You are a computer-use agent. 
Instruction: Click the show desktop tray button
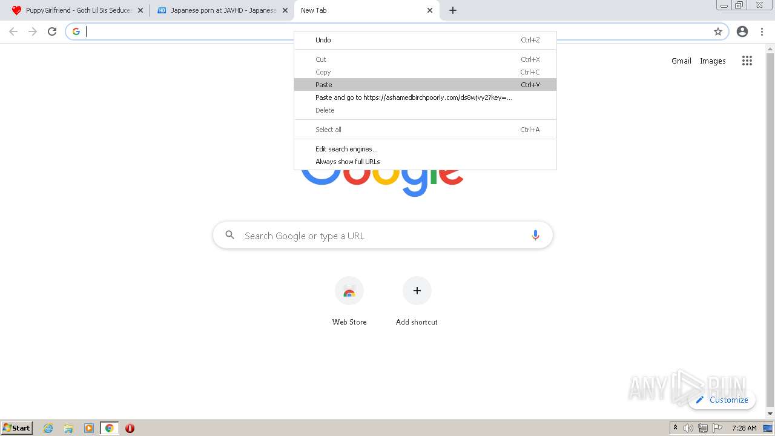pyautogui.click(x=768, y=428)
